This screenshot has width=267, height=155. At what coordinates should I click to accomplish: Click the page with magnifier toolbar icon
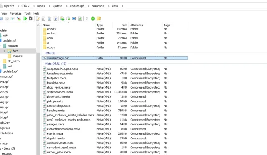pos(43,19)
